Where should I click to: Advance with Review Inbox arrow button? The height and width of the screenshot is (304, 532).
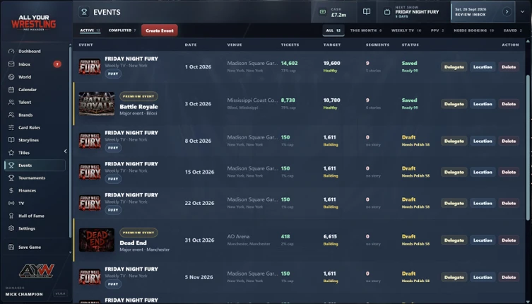[507, 11]
